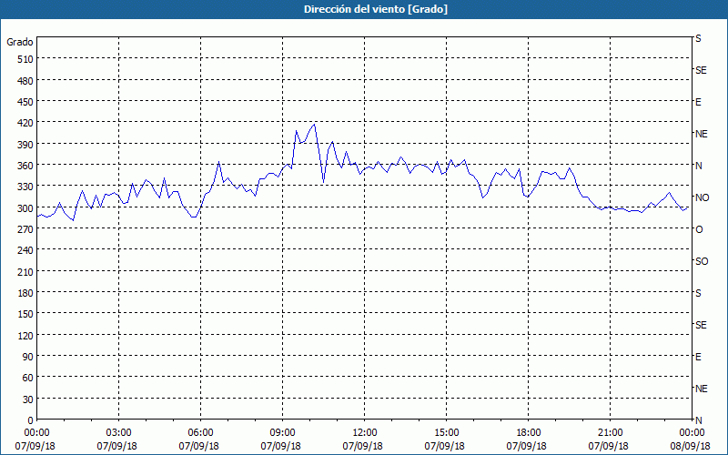Click the "S" compass label level with 180
The image size is (728, 455).
click(x=698, y=293)
